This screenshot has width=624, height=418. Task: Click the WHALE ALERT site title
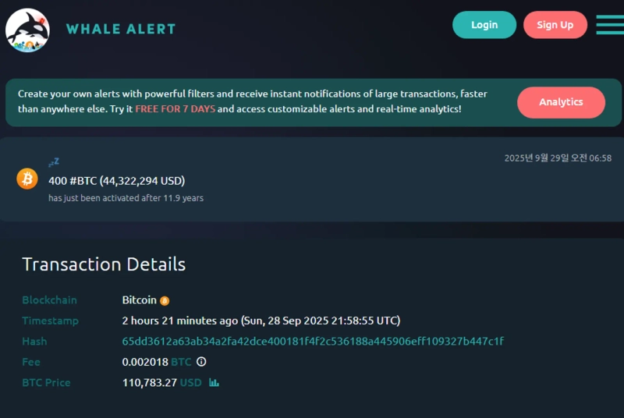coord(121,29)
